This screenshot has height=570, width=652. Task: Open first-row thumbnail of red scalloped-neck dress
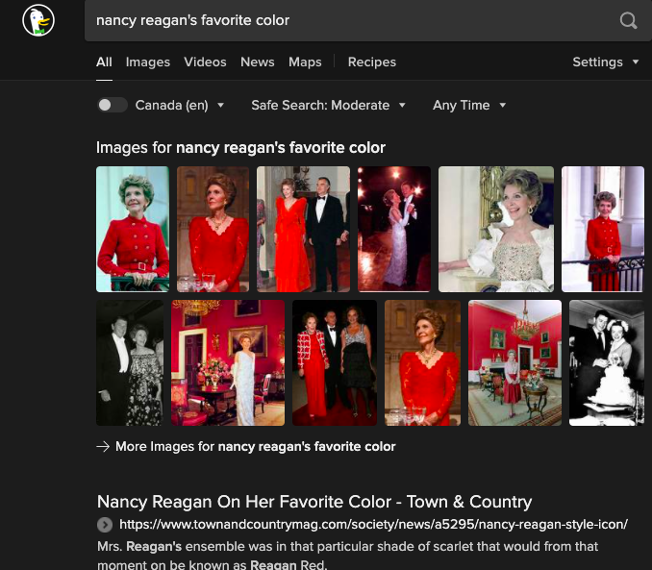click(x=213, y=229)
